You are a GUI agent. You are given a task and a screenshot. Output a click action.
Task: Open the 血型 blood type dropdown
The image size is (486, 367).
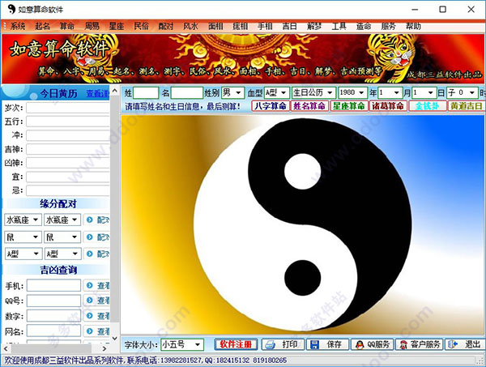(x=283, y=92)
